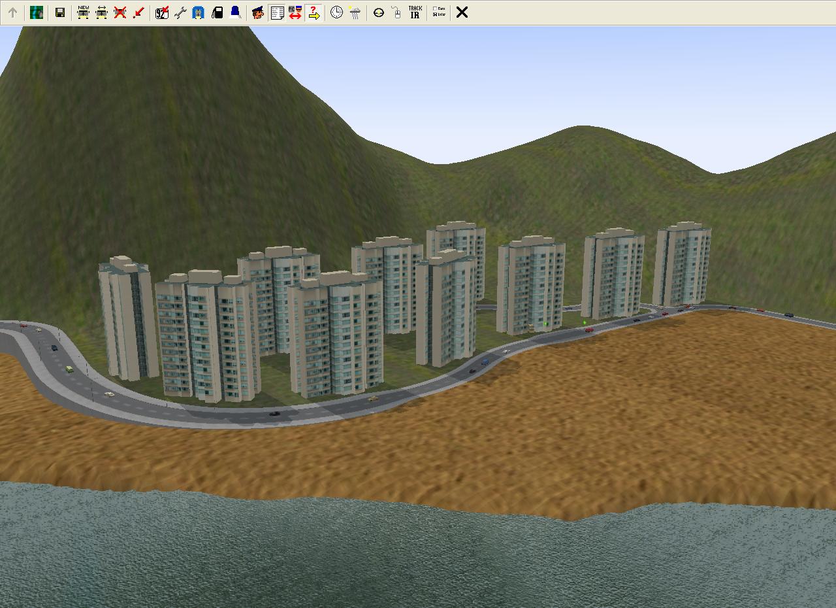Viewport: 836px width, 608px height.
Task: Click the TRACK IR toolbar button
Action: pyautogui.click(x=415, y=12)
